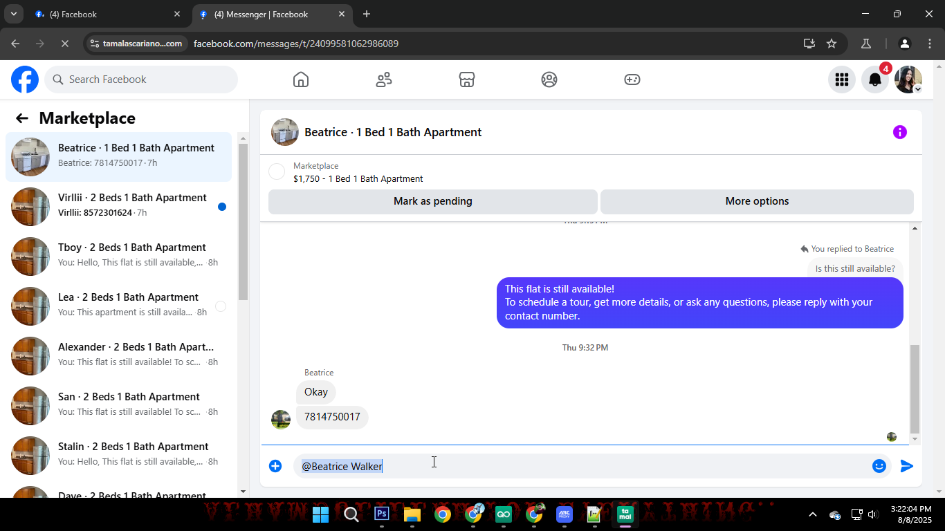This screenshot has height=531, width=945.
Task: Select the listing circle next to $1,750
Action: click(x=277, y=171)
